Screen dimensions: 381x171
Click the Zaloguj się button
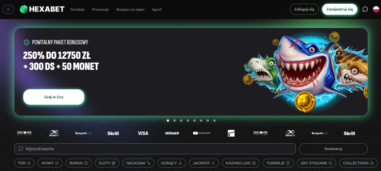[304, 9]
